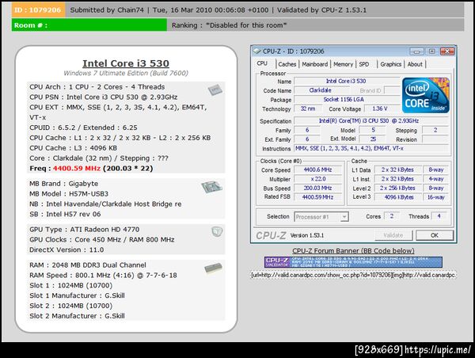Click the GPU Type : ATI Radeon HD 4770 line

(x=85, y=230)
